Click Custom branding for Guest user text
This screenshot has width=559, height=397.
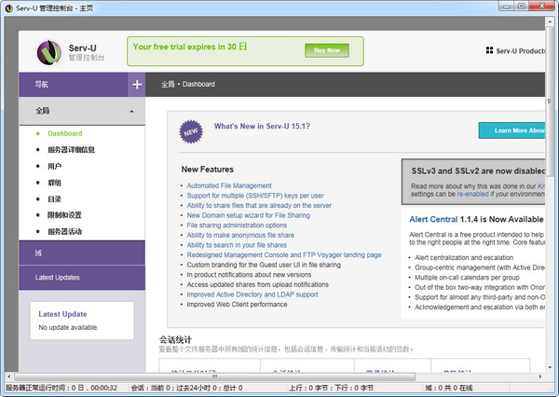(264, 265)
